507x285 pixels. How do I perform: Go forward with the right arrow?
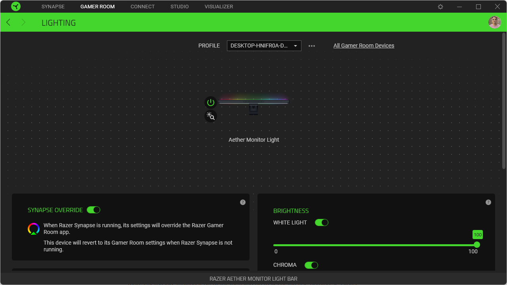(x=23, y=22)
